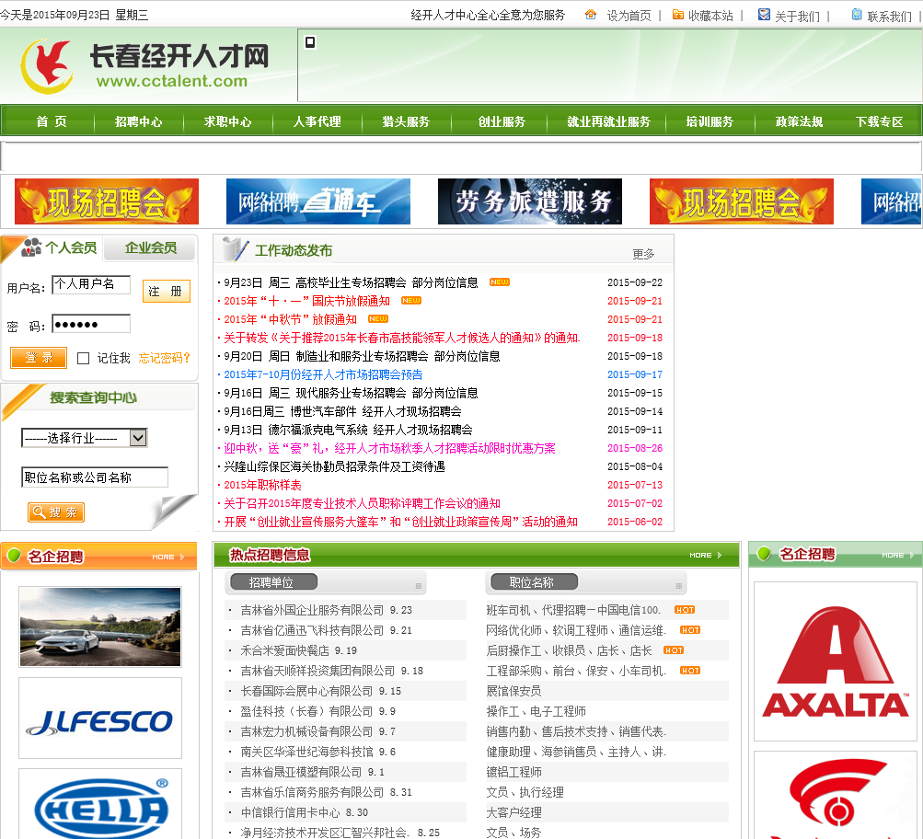The image size is (923, 839).
Task: Toggle the 记住我 checkbox
Action: (x=84, y=358)
